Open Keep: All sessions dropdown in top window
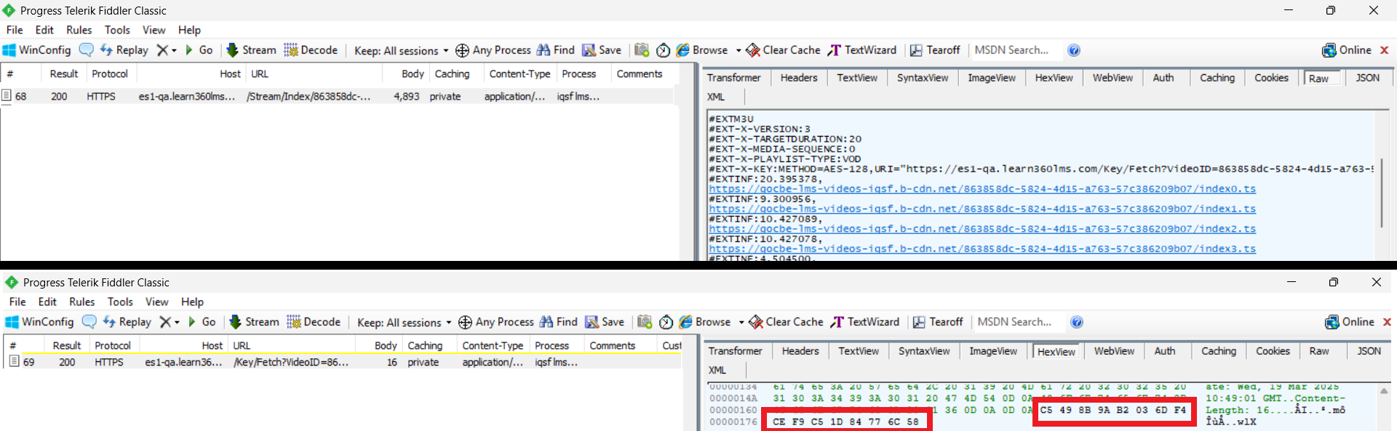This screenshot has width=1397, height=431. pos(401,51)
